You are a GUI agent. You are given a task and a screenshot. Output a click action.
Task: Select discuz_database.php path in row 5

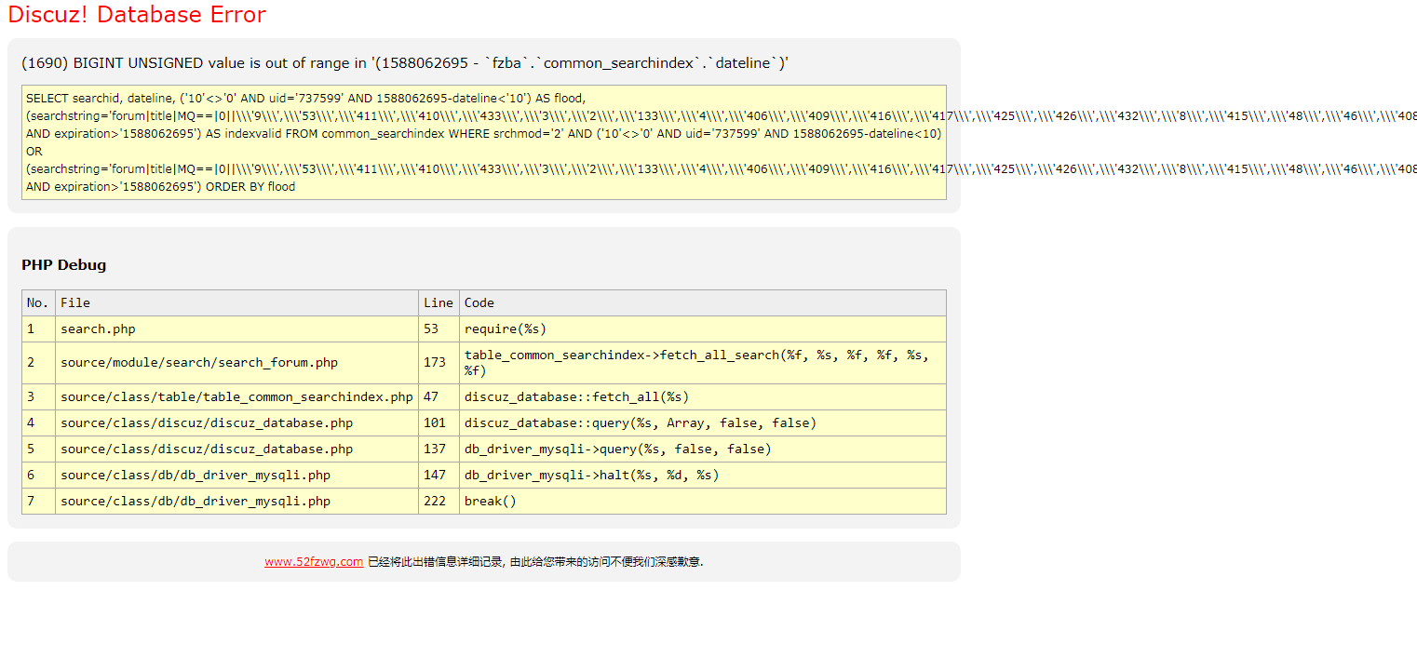point(237,449)
